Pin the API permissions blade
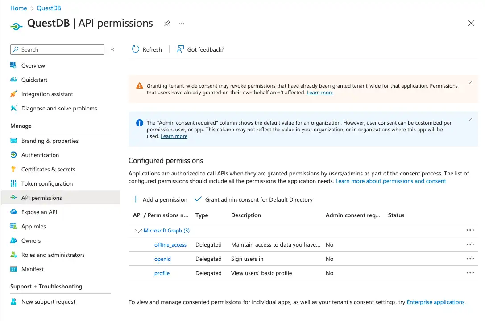 pos(167,24)
